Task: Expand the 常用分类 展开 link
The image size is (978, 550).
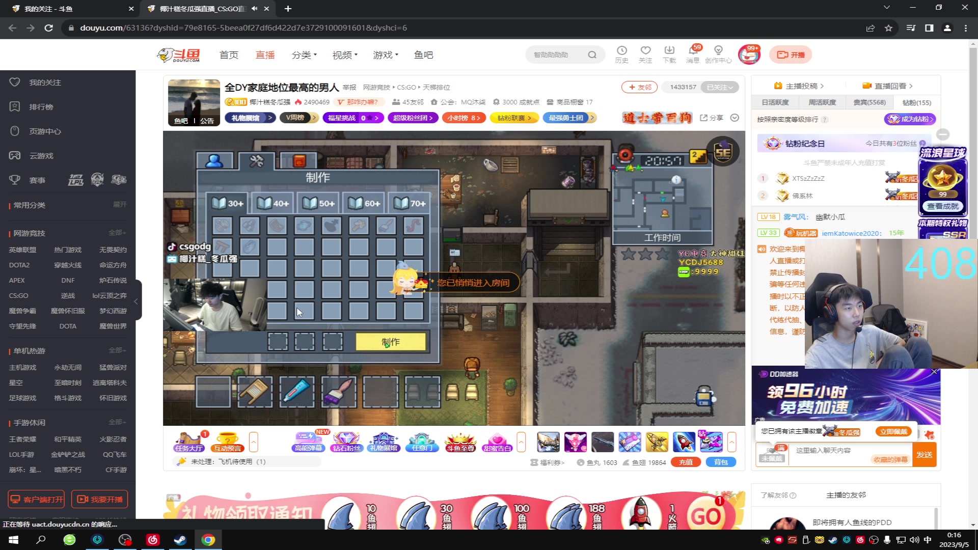Action: (x=120, y=205)
